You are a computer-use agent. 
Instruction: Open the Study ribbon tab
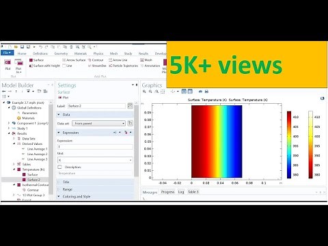click(x=128, y=53)
